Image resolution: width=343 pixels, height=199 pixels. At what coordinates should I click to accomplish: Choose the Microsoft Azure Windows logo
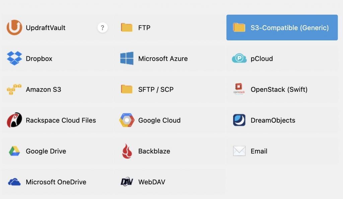[x=127, y=58]
